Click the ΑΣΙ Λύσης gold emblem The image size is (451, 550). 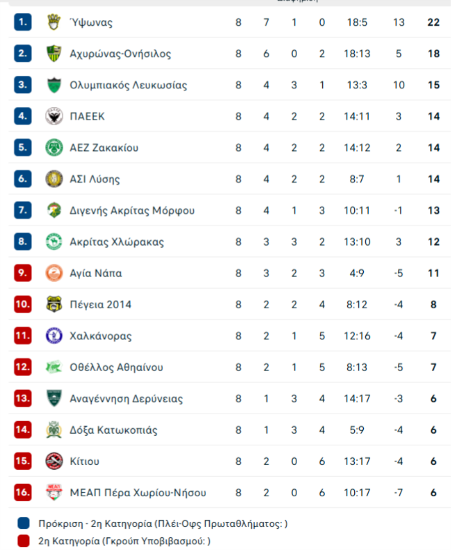(54, 179)
